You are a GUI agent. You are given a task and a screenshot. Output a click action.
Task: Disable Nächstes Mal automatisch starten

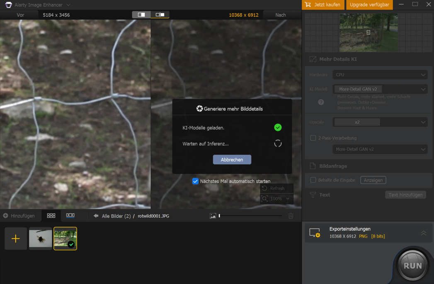[195, 181]
